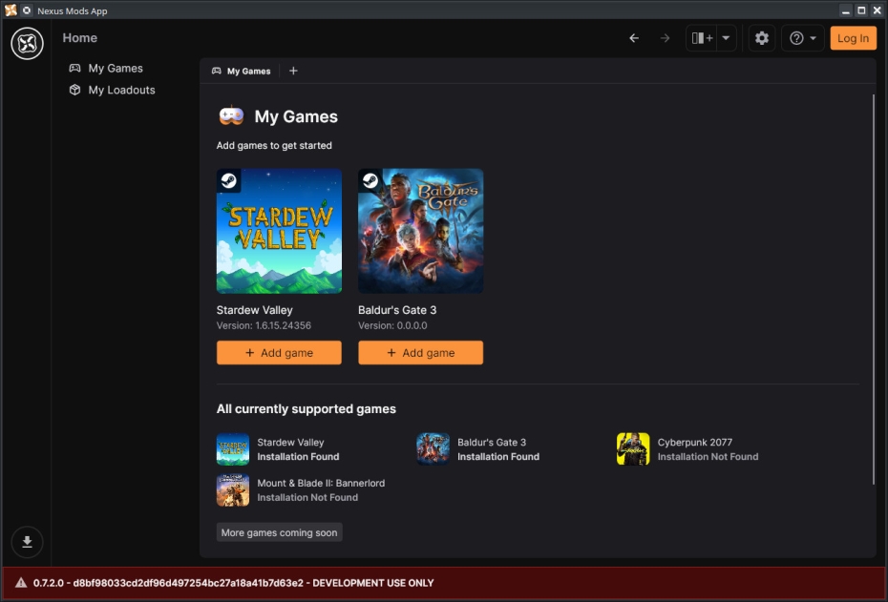Click the development version text in status bar
The height and width of the screenshot is (602, 888).
click(x=233, y=583)
